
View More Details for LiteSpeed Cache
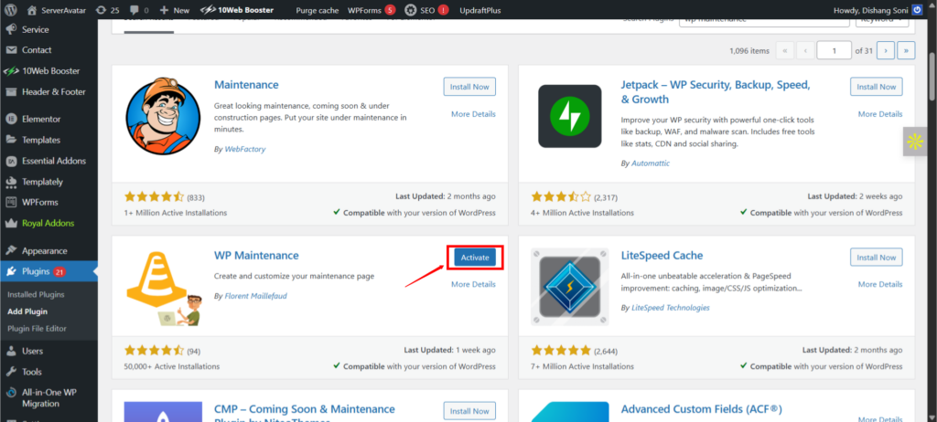click(880, 285)
